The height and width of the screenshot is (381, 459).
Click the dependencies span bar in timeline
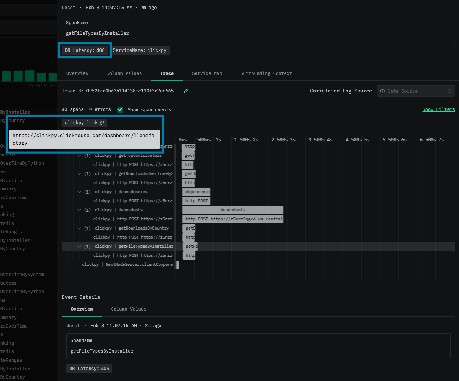(x=196, y=192)
